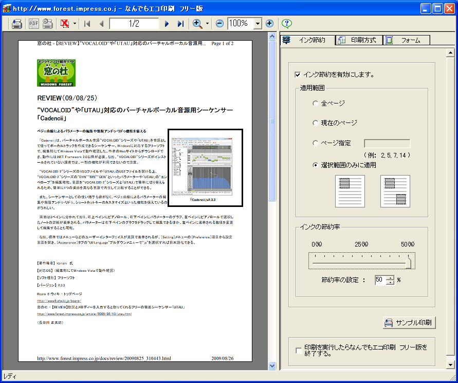Open dropdown next to delete icon

pyautogui.click(x=75, y=23)
